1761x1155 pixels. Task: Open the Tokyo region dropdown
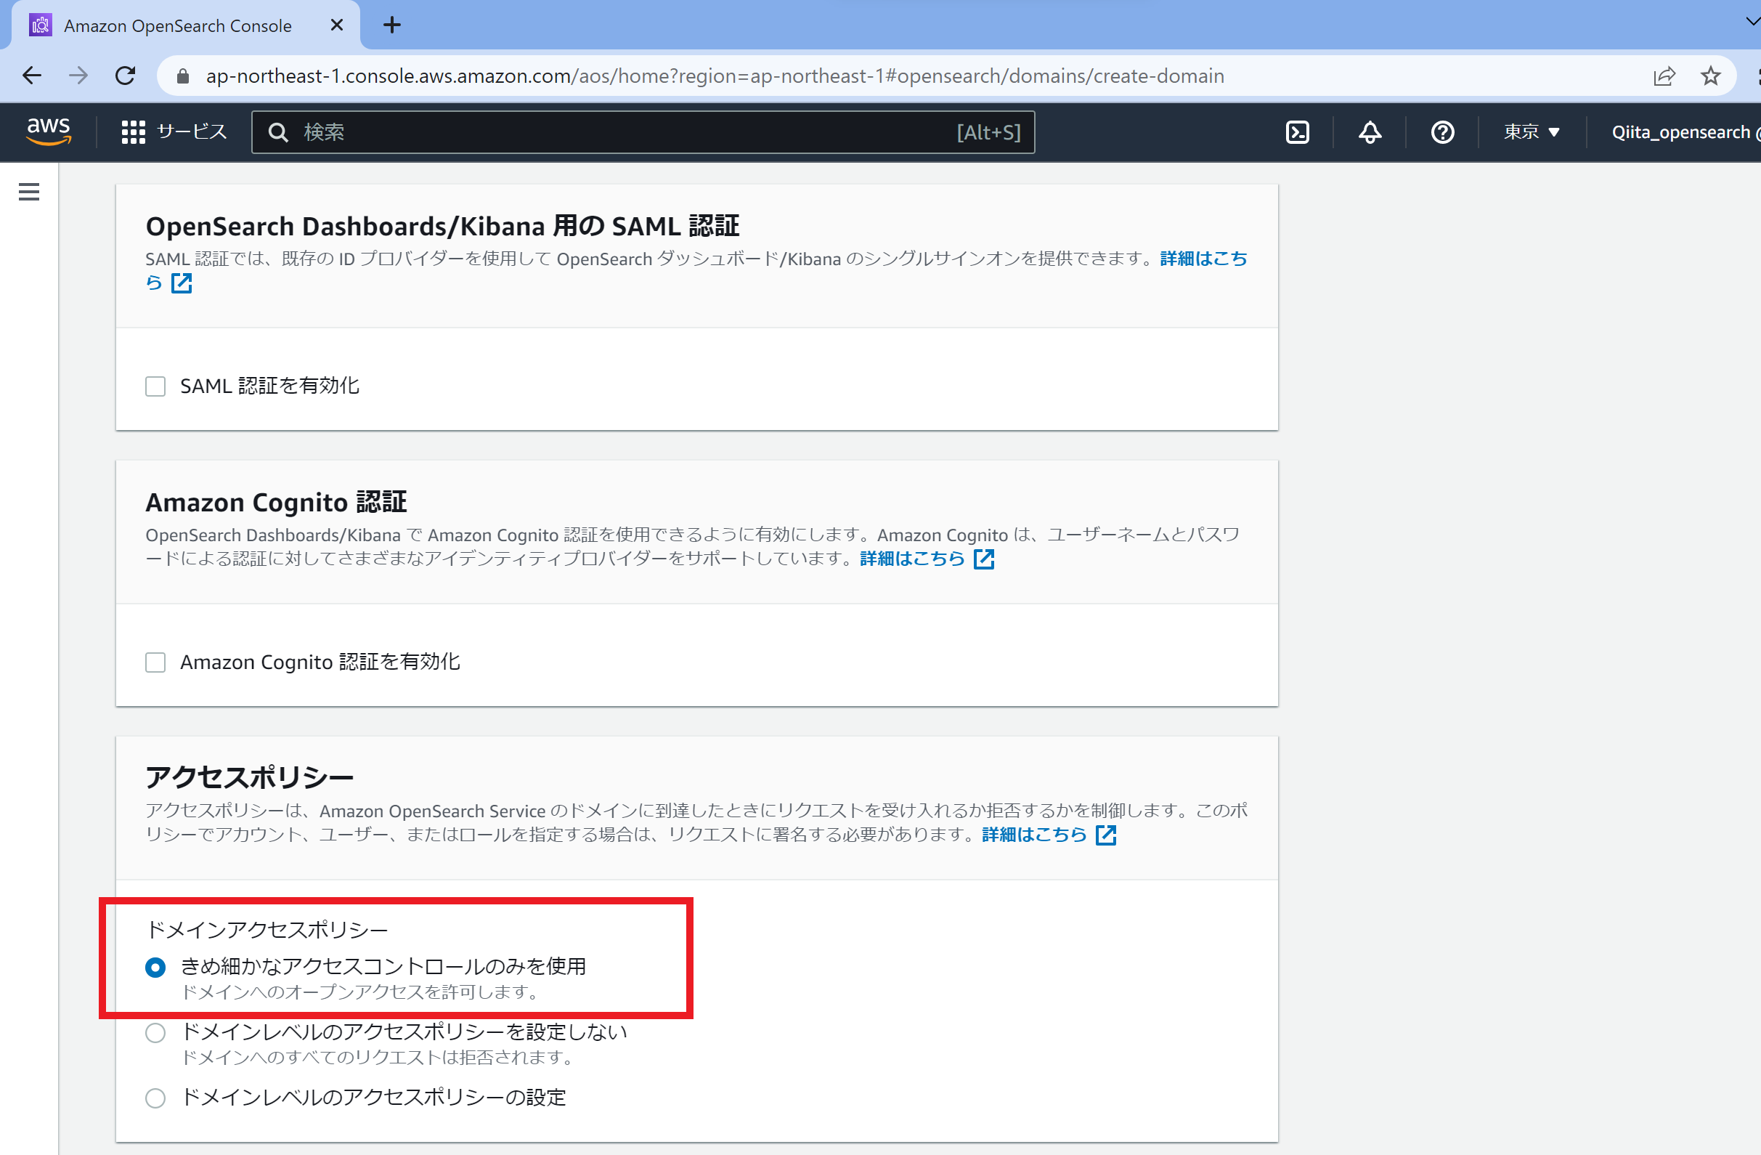(x=1531, y=132)
